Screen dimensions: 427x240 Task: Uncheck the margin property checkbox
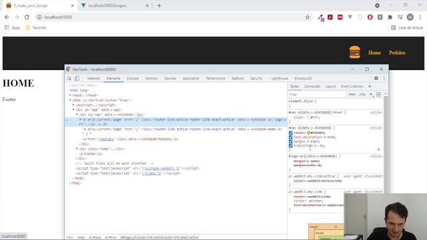291,141
